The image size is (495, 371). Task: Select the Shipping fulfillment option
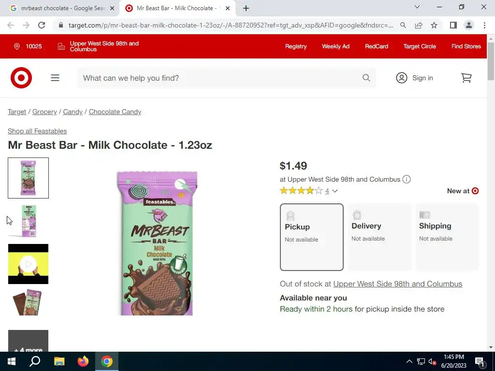(x=447, y=237)
